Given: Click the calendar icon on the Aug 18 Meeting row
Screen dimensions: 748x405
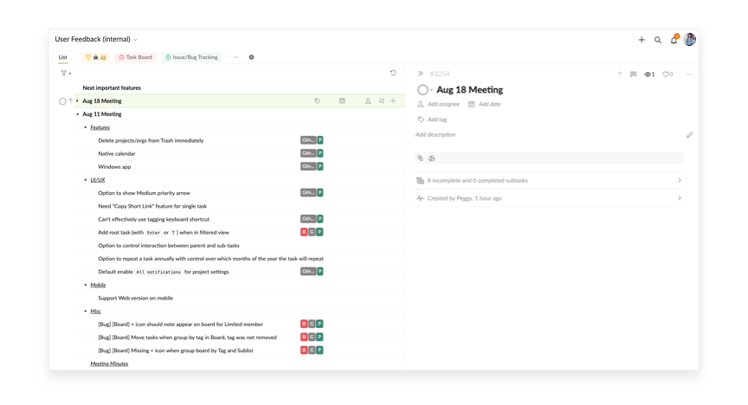Looking at the screenshot, I should (342, 101).
